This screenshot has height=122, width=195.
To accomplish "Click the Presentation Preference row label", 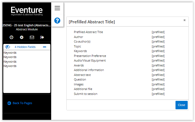I will 90,56.
